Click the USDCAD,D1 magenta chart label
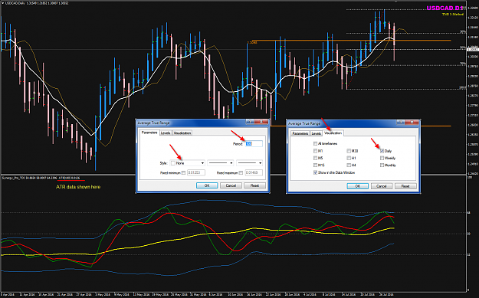479x298 pixels. point(445,8)
